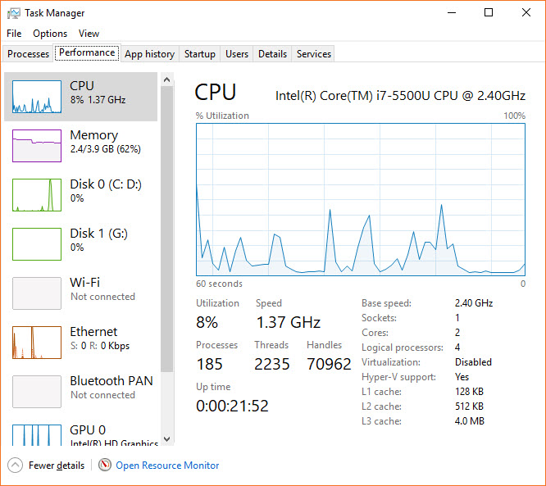Switch to the Performance tab
Screen dimensions: 546x486
(87, 52)
